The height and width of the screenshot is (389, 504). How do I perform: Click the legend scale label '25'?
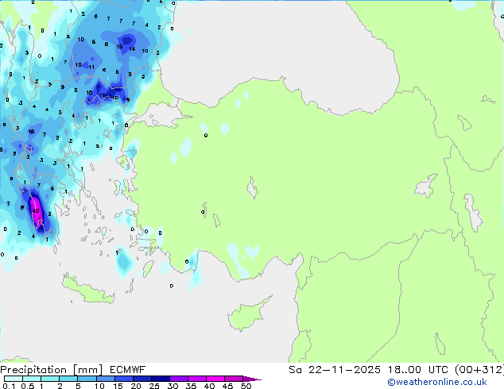click(x=154, y=386)
